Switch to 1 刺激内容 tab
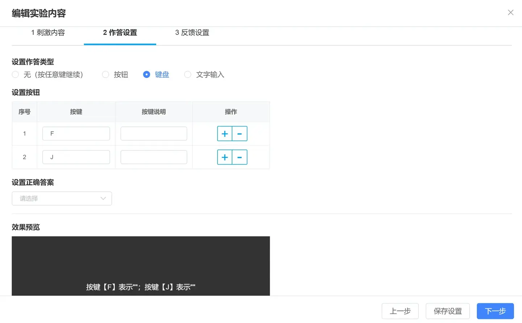522x323 pixels. point(48,33)
